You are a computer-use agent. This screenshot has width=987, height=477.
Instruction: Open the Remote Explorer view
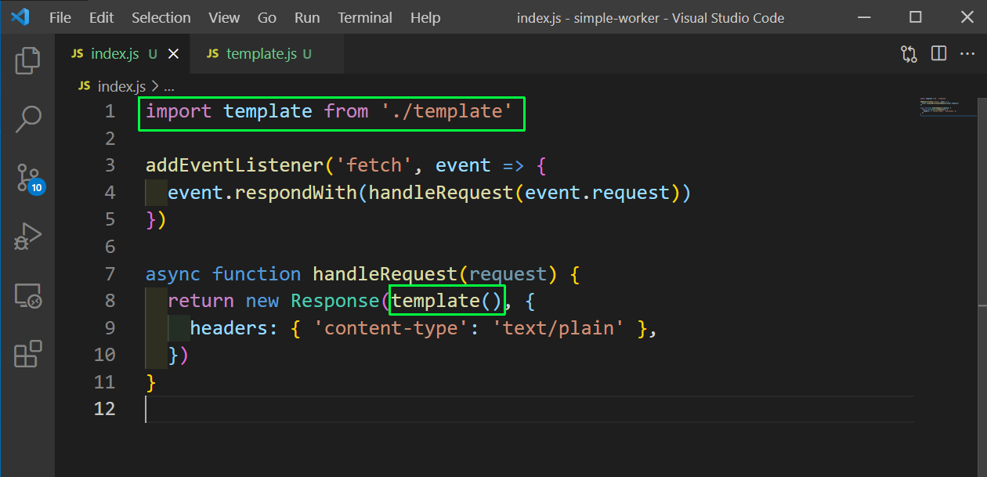(27, 296)
